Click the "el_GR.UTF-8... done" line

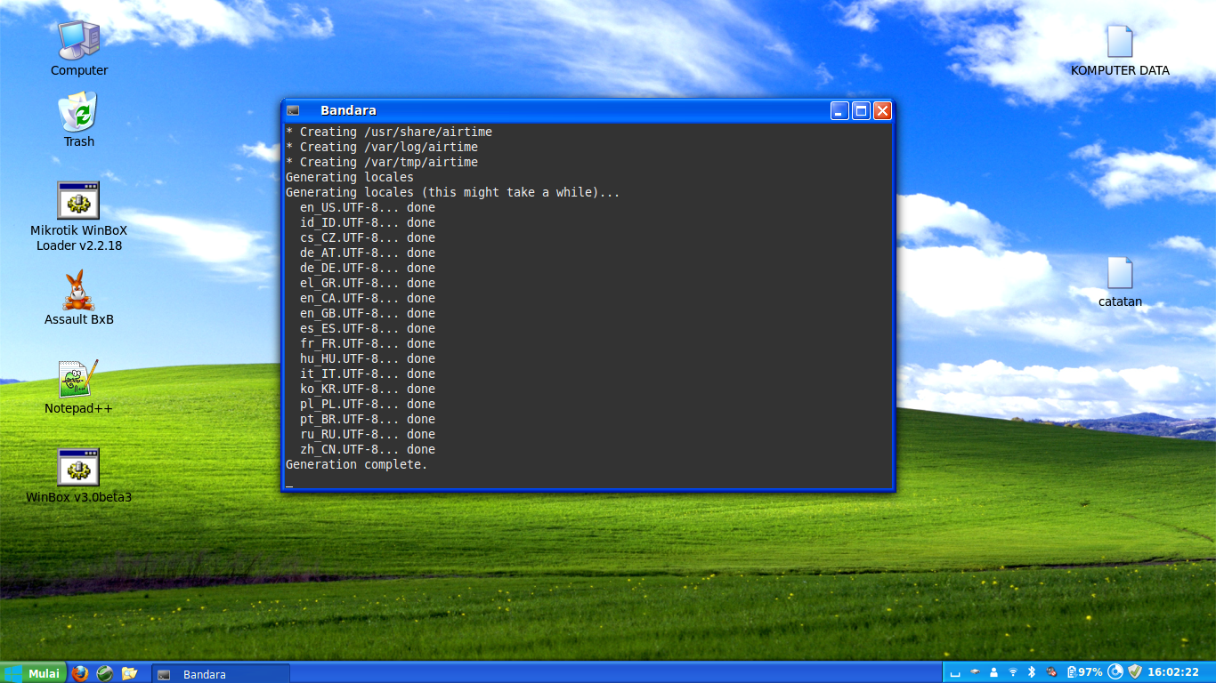click(x=368, y=283)
